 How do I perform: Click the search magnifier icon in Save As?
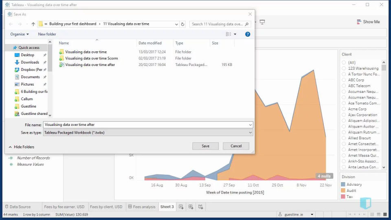click(247, 24)
